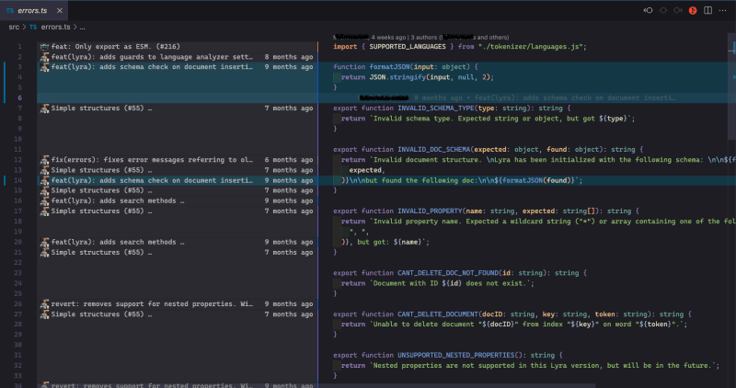
Task: Toggle the red GitLens file blame icon
Action: pyautogui.click(x=693, y=10)
